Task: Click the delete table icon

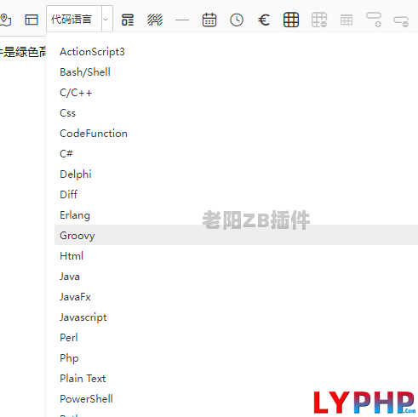Action: (x=319, y=20)
